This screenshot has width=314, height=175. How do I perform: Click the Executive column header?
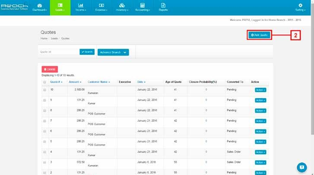(125, 82)
